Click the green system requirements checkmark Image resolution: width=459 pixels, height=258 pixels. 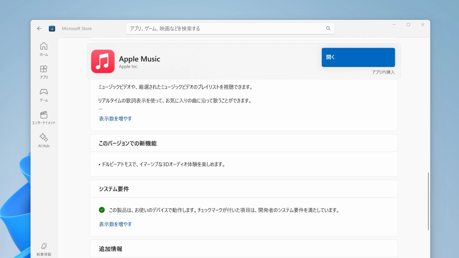[x=102, y=210]
